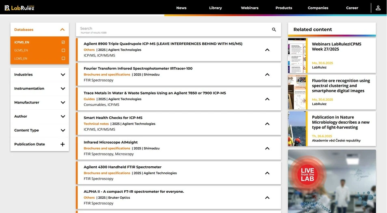Collapse the ALPHA II result chevron
Image resolution: width=387 pixels, height=213 pixels.
click(x=267, y=198)
